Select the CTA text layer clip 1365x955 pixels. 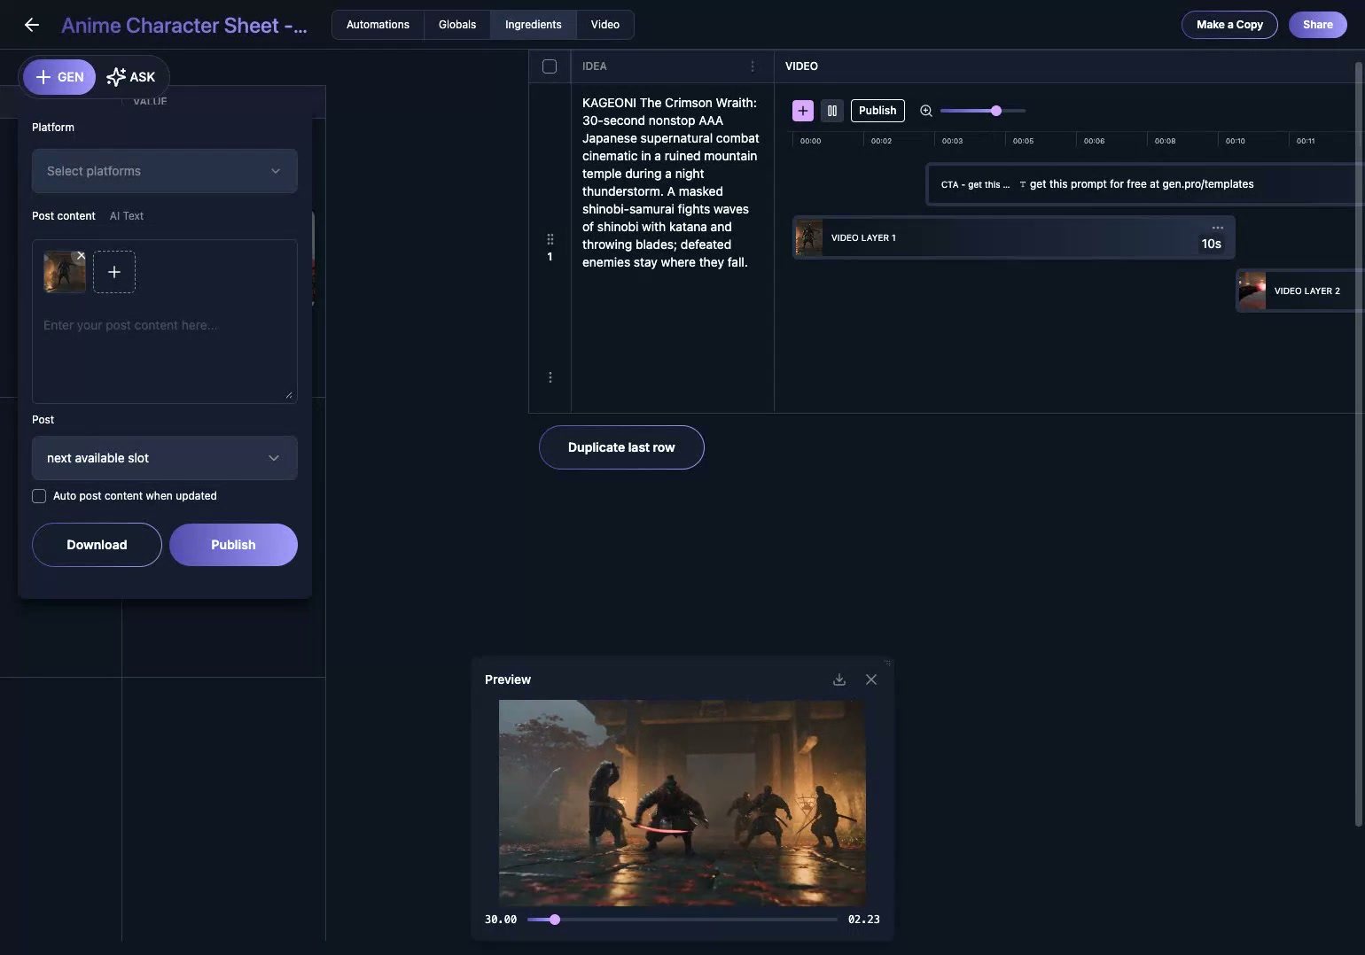[1144, 184]
